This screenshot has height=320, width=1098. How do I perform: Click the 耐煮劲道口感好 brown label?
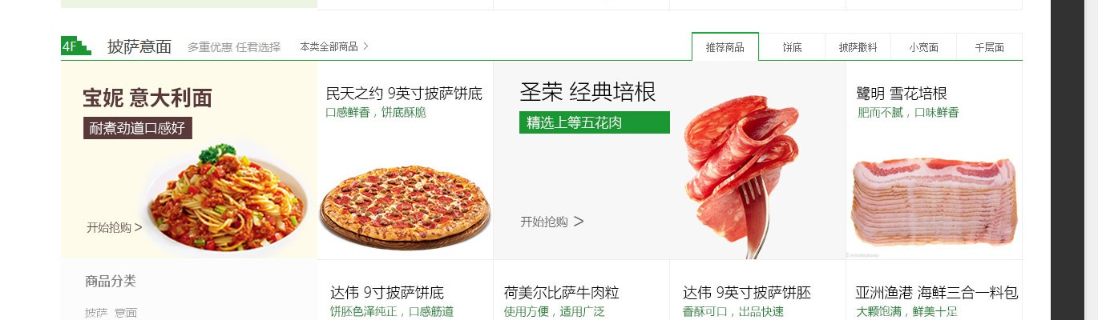pyautogui.click(x=138, y=128)
